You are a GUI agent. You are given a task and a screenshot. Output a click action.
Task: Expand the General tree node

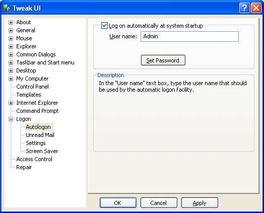coord(11,30)
